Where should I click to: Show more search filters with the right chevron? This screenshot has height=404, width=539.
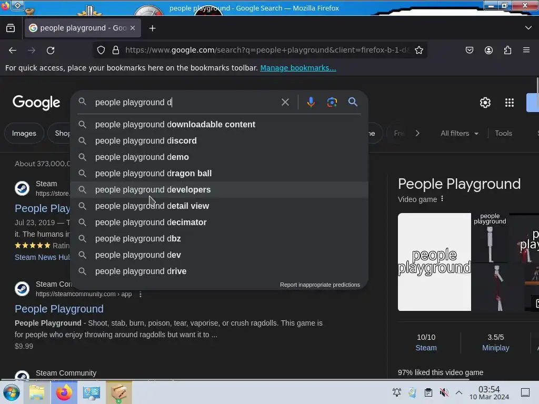coord(417,133)
